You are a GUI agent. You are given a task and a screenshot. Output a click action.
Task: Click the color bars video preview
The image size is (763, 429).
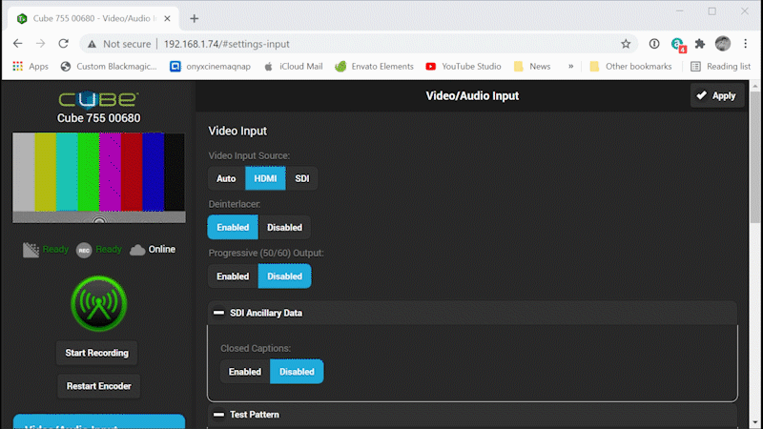pos(98,172)
